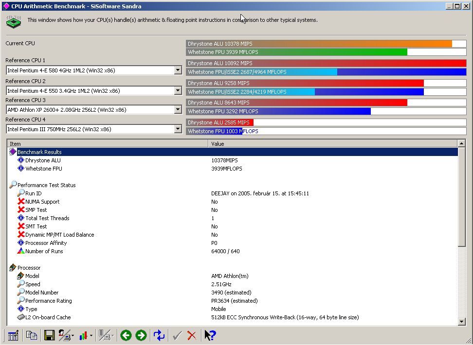Click the Whetstone FPU row info icon
Viewport: 473px width, 345px height.
click(21, 168)
